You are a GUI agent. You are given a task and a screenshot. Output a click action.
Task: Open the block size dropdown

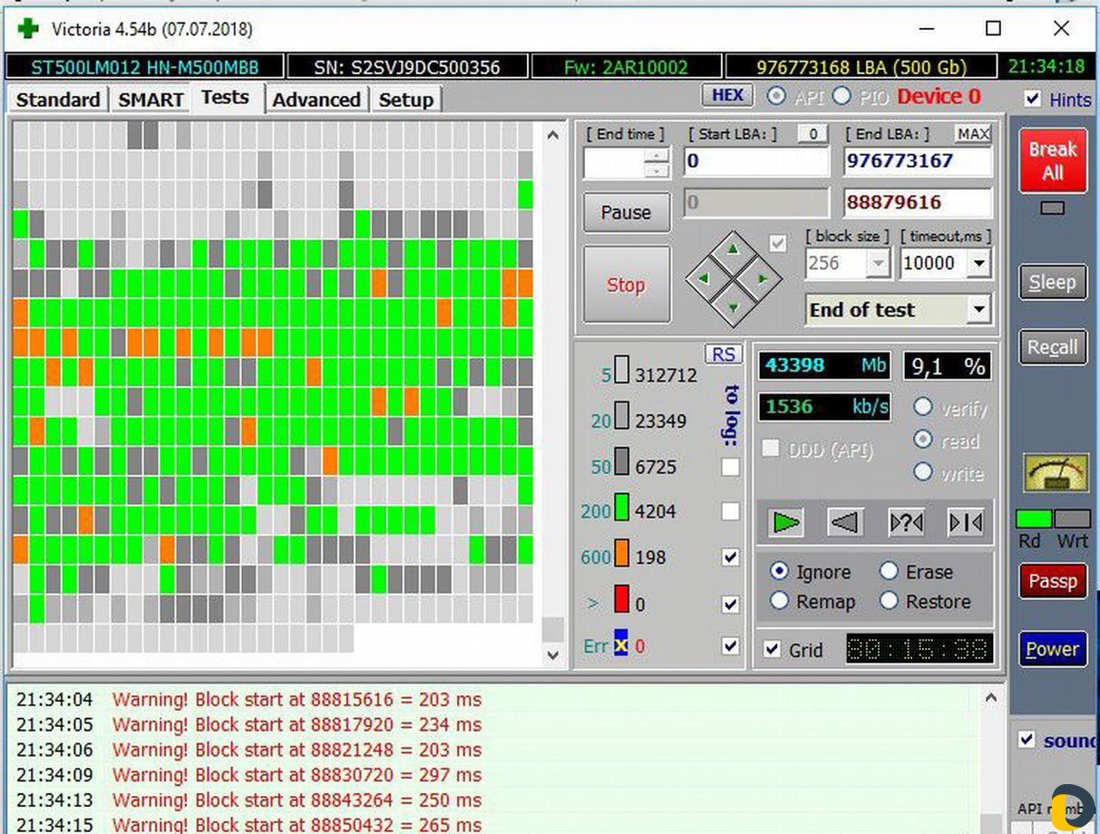point(877,264)
